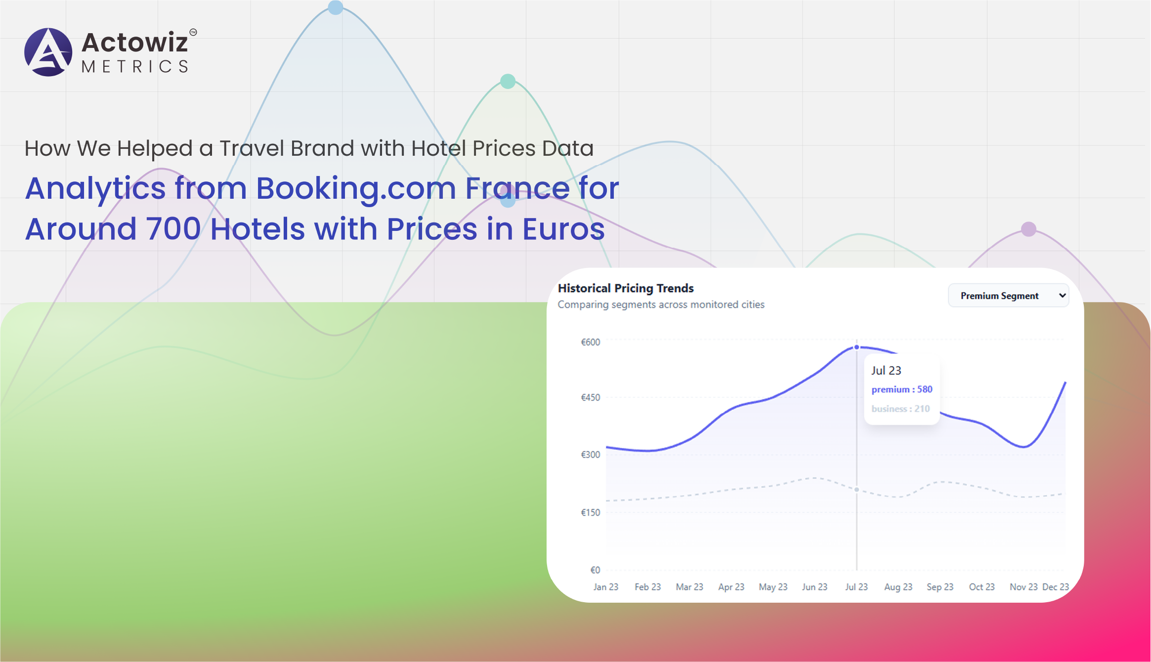
Task: Click the Actowiz Metrics brand name
Action: (135, 52)
